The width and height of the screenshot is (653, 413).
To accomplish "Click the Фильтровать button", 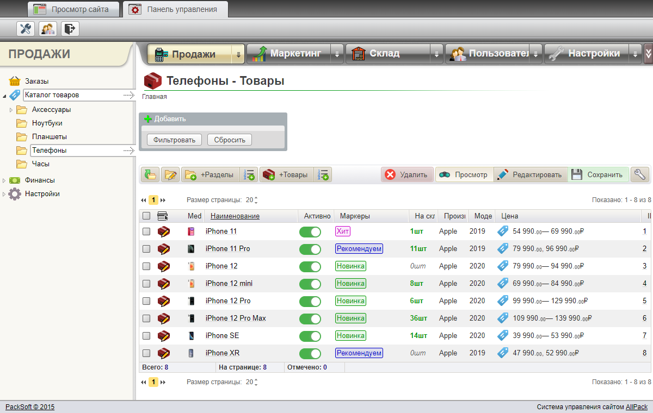I will pyautogui.click(x=174, y=139).
